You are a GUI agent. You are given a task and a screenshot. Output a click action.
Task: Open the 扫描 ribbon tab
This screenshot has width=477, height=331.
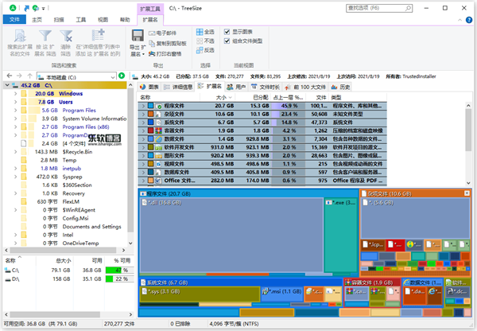59,18
